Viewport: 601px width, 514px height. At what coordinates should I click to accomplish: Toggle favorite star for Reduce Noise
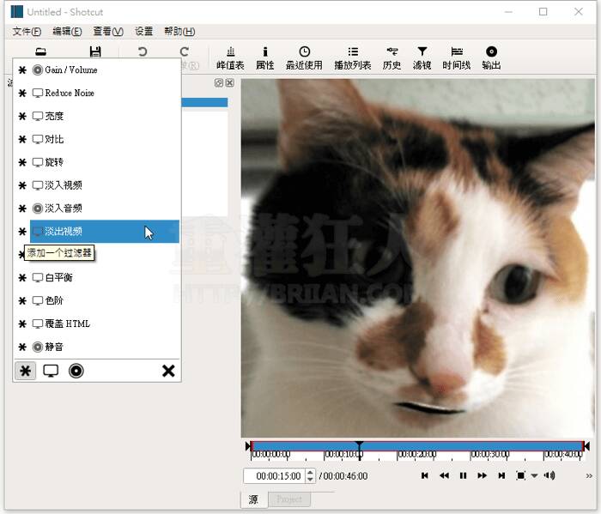point(22,93)
